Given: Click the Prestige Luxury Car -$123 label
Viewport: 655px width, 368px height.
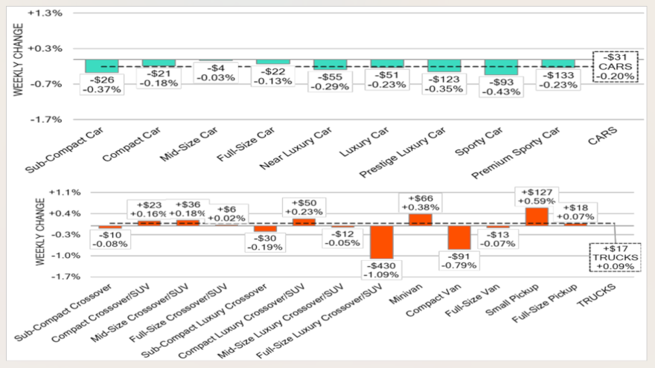Looking at the screenshot, I should pyautogui.click(x=444, y=83).
